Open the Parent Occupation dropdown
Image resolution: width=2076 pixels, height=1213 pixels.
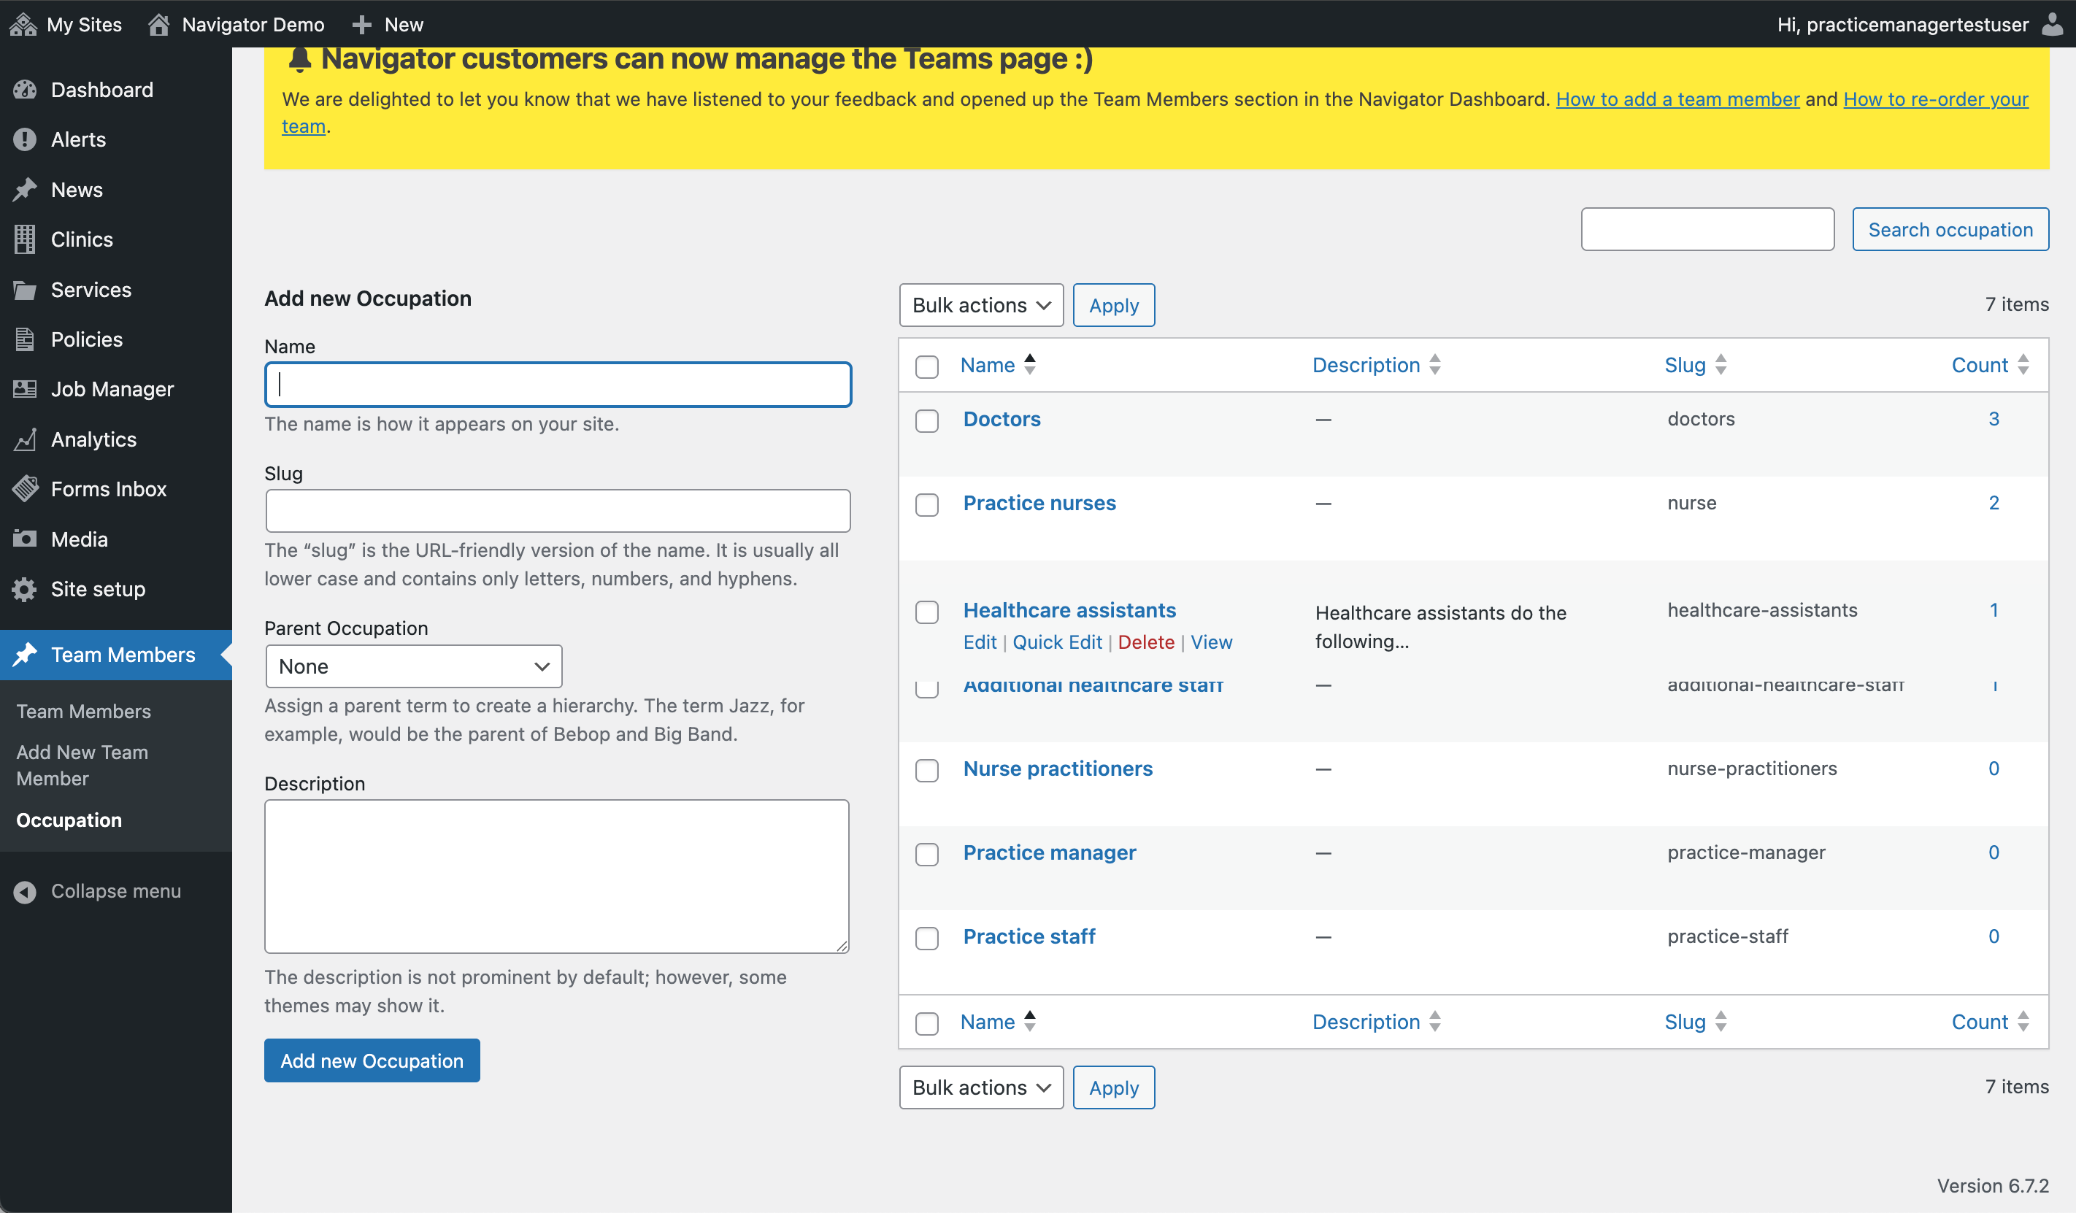[x=414, y=666]
